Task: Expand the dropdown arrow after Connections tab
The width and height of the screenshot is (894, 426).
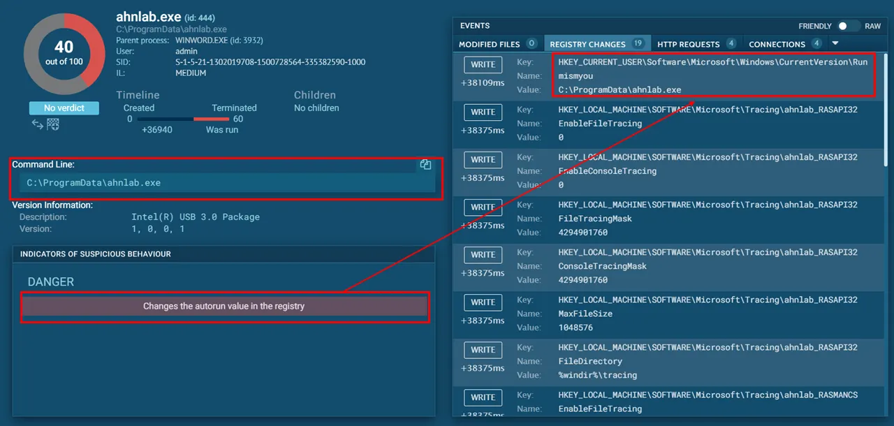Action: (x=835, y=43)
